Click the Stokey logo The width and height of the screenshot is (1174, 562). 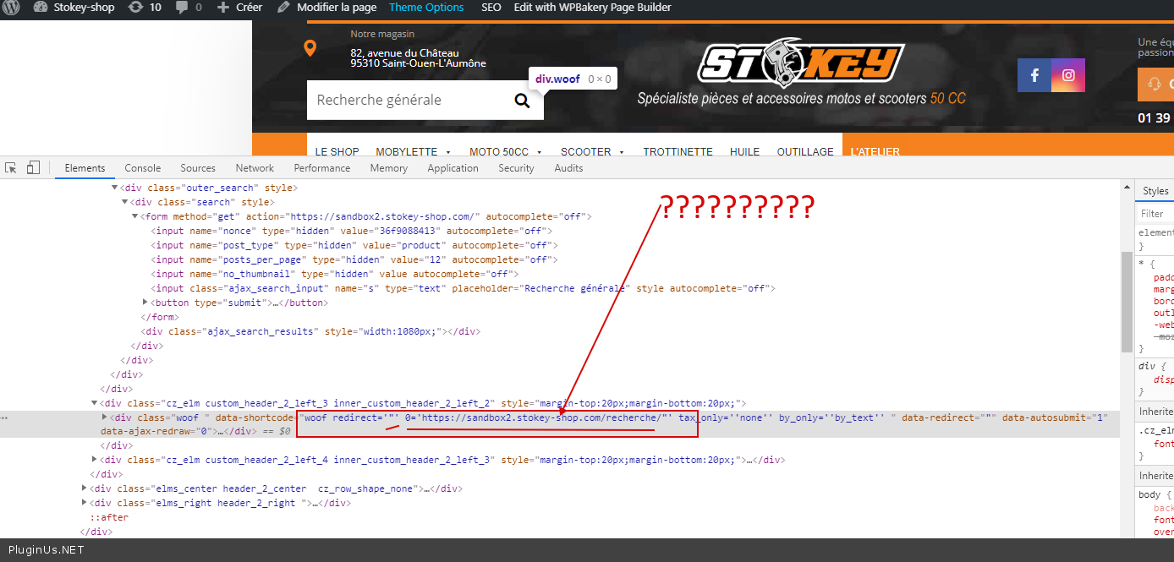coord(801,63)
